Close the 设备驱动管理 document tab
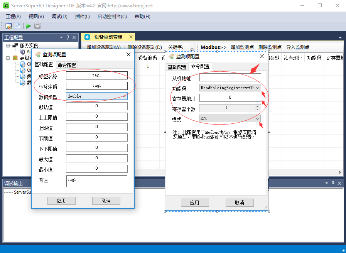Screen dimensions: 346x253 coord(131,37)
